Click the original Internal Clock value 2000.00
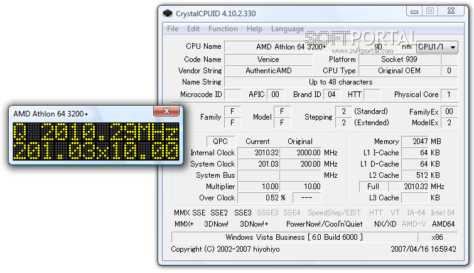The width and height of the screenshot is (474, 273). (x=300, y=153)
